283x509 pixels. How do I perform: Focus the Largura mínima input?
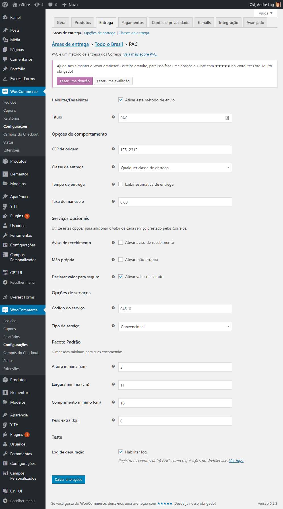[175, 385]
